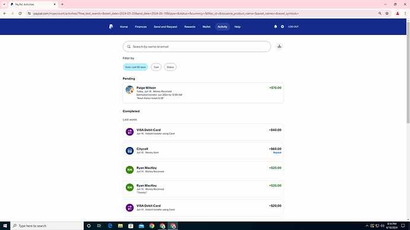
Task: Open the Date: Last 90 days filter
Action: coord(135,67)
